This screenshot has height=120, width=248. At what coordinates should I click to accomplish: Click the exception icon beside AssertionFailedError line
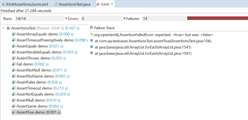[x=91, y=35]
